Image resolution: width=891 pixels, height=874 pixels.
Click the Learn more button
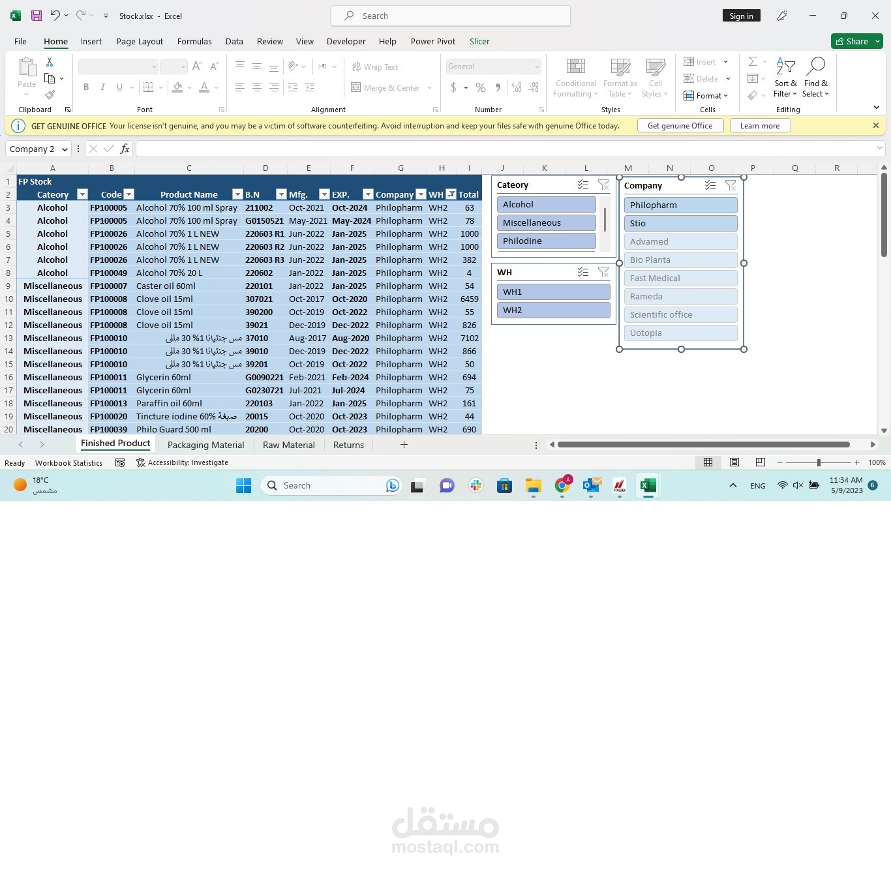[760, 126]
